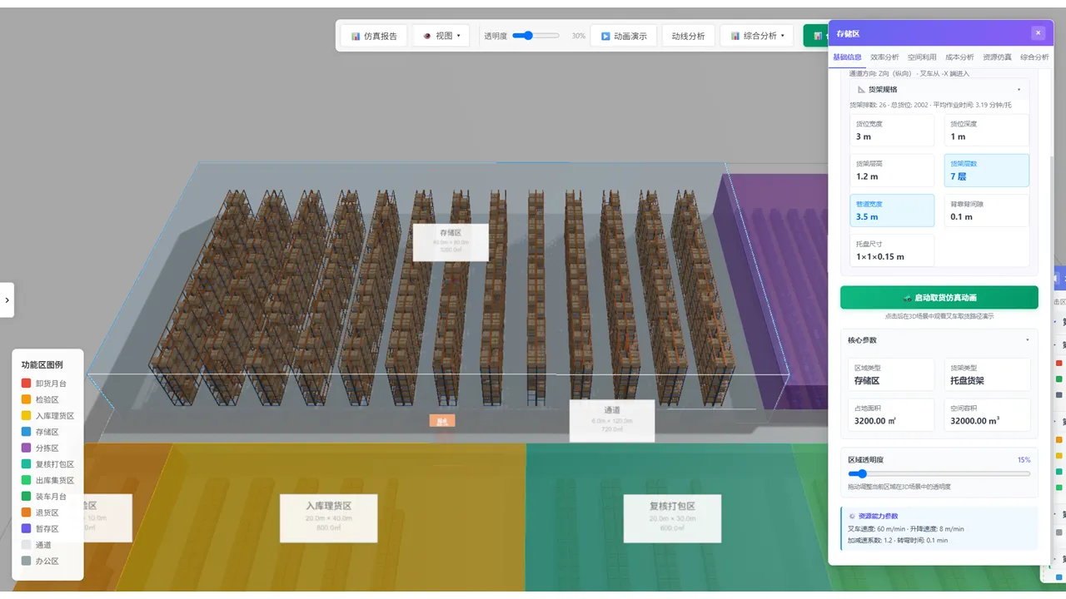Select the 入库理货区 label in scene
Screen dimensions: 1066x599
tap(328, 518)
